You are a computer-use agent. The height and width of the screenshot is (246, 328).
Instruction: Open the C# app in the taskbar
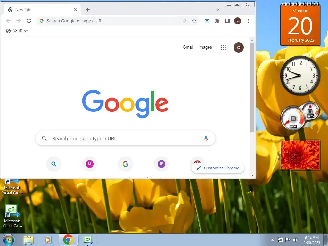(x=88, y=240)
